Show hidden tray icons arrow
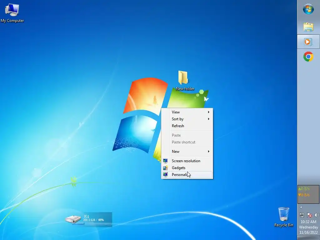Viewport: 320px width, 240px height. pos(301,207)
